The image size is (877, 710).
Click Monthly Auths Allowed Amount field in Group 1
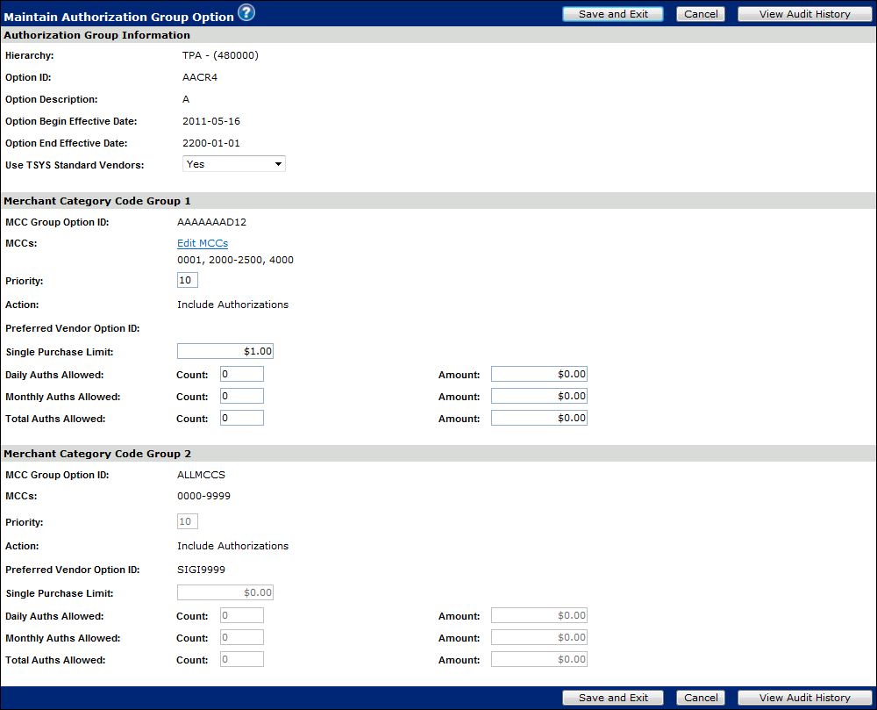pos(538,397)
